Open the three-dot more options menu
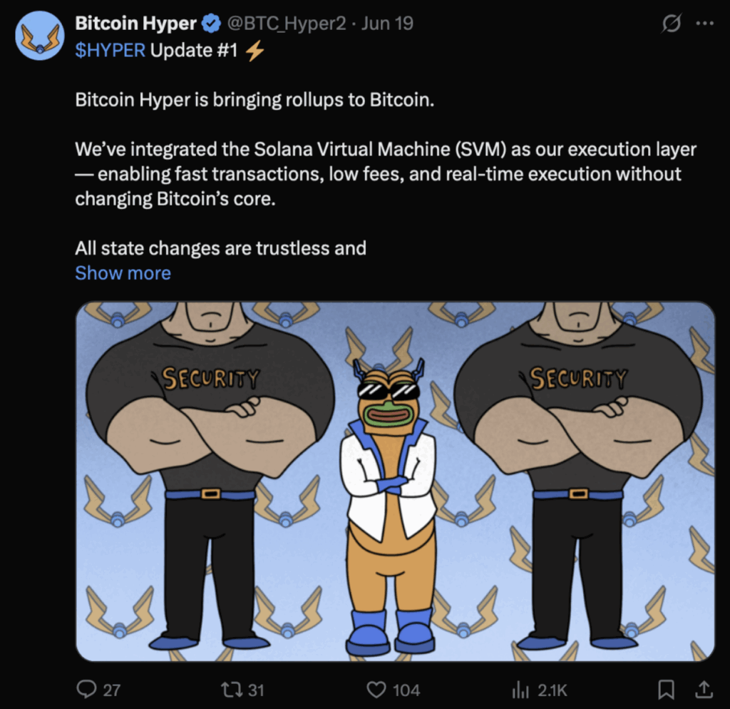The height and width of the screenshot is (709, 730). (704, 24)
